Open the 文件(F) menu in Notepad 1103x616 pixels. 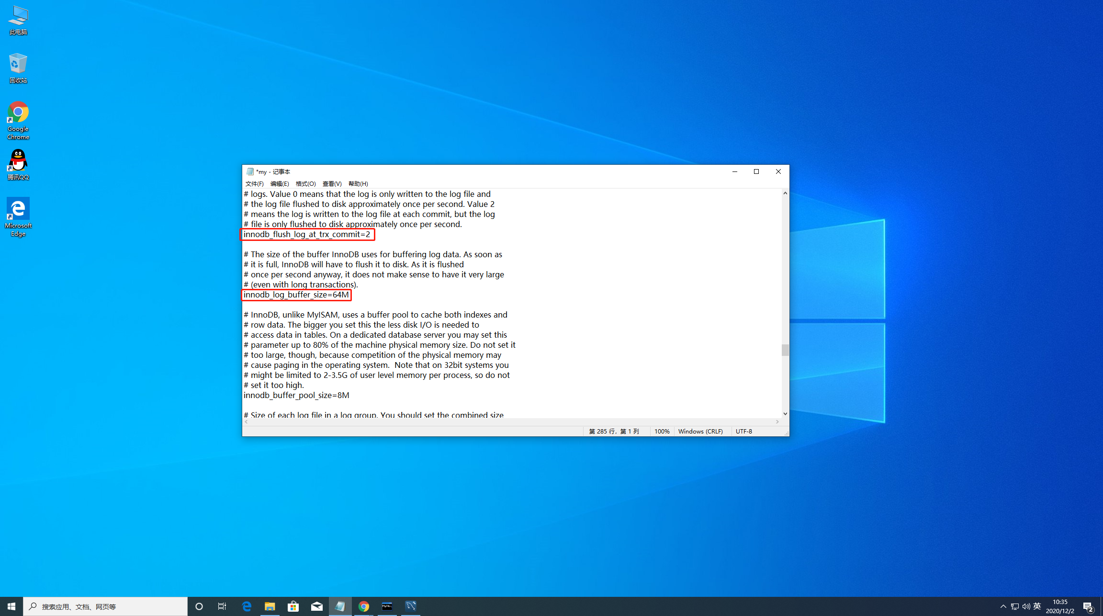(254, 184)
